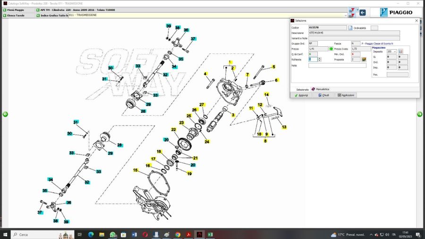Switch to the Manualistica tab
425x239 pixels.
coord(321,89)
